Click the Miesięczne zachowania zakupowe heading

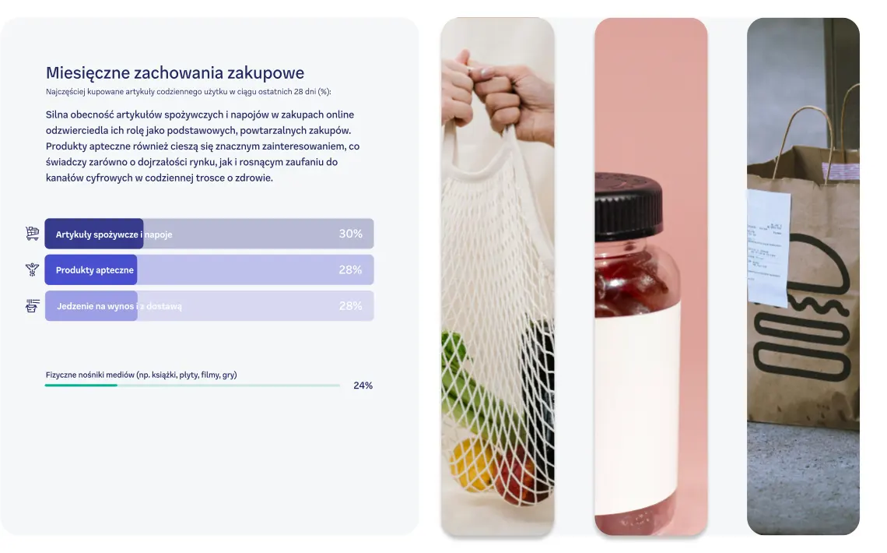(x=175, y=72)
